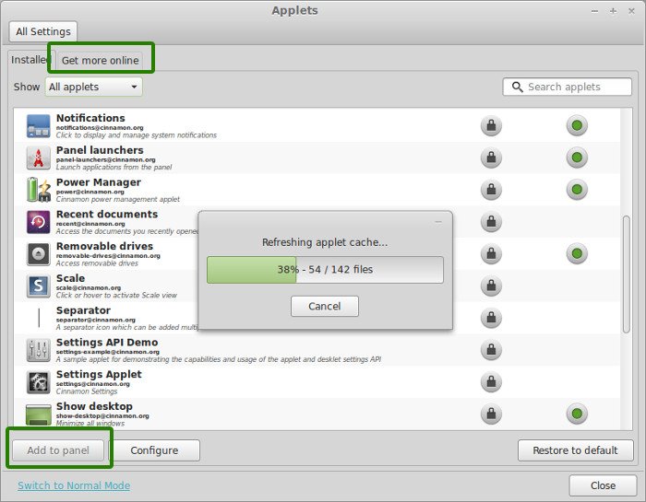Image resolution: width=646 pixels, height=502 pixels.
Task: Focus the Search applets field
Action: [x=567, y=87]
